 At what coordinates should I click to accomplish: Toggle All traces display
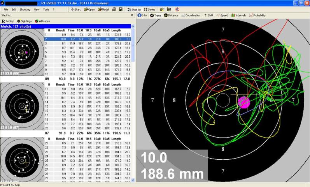coord(42,21)
